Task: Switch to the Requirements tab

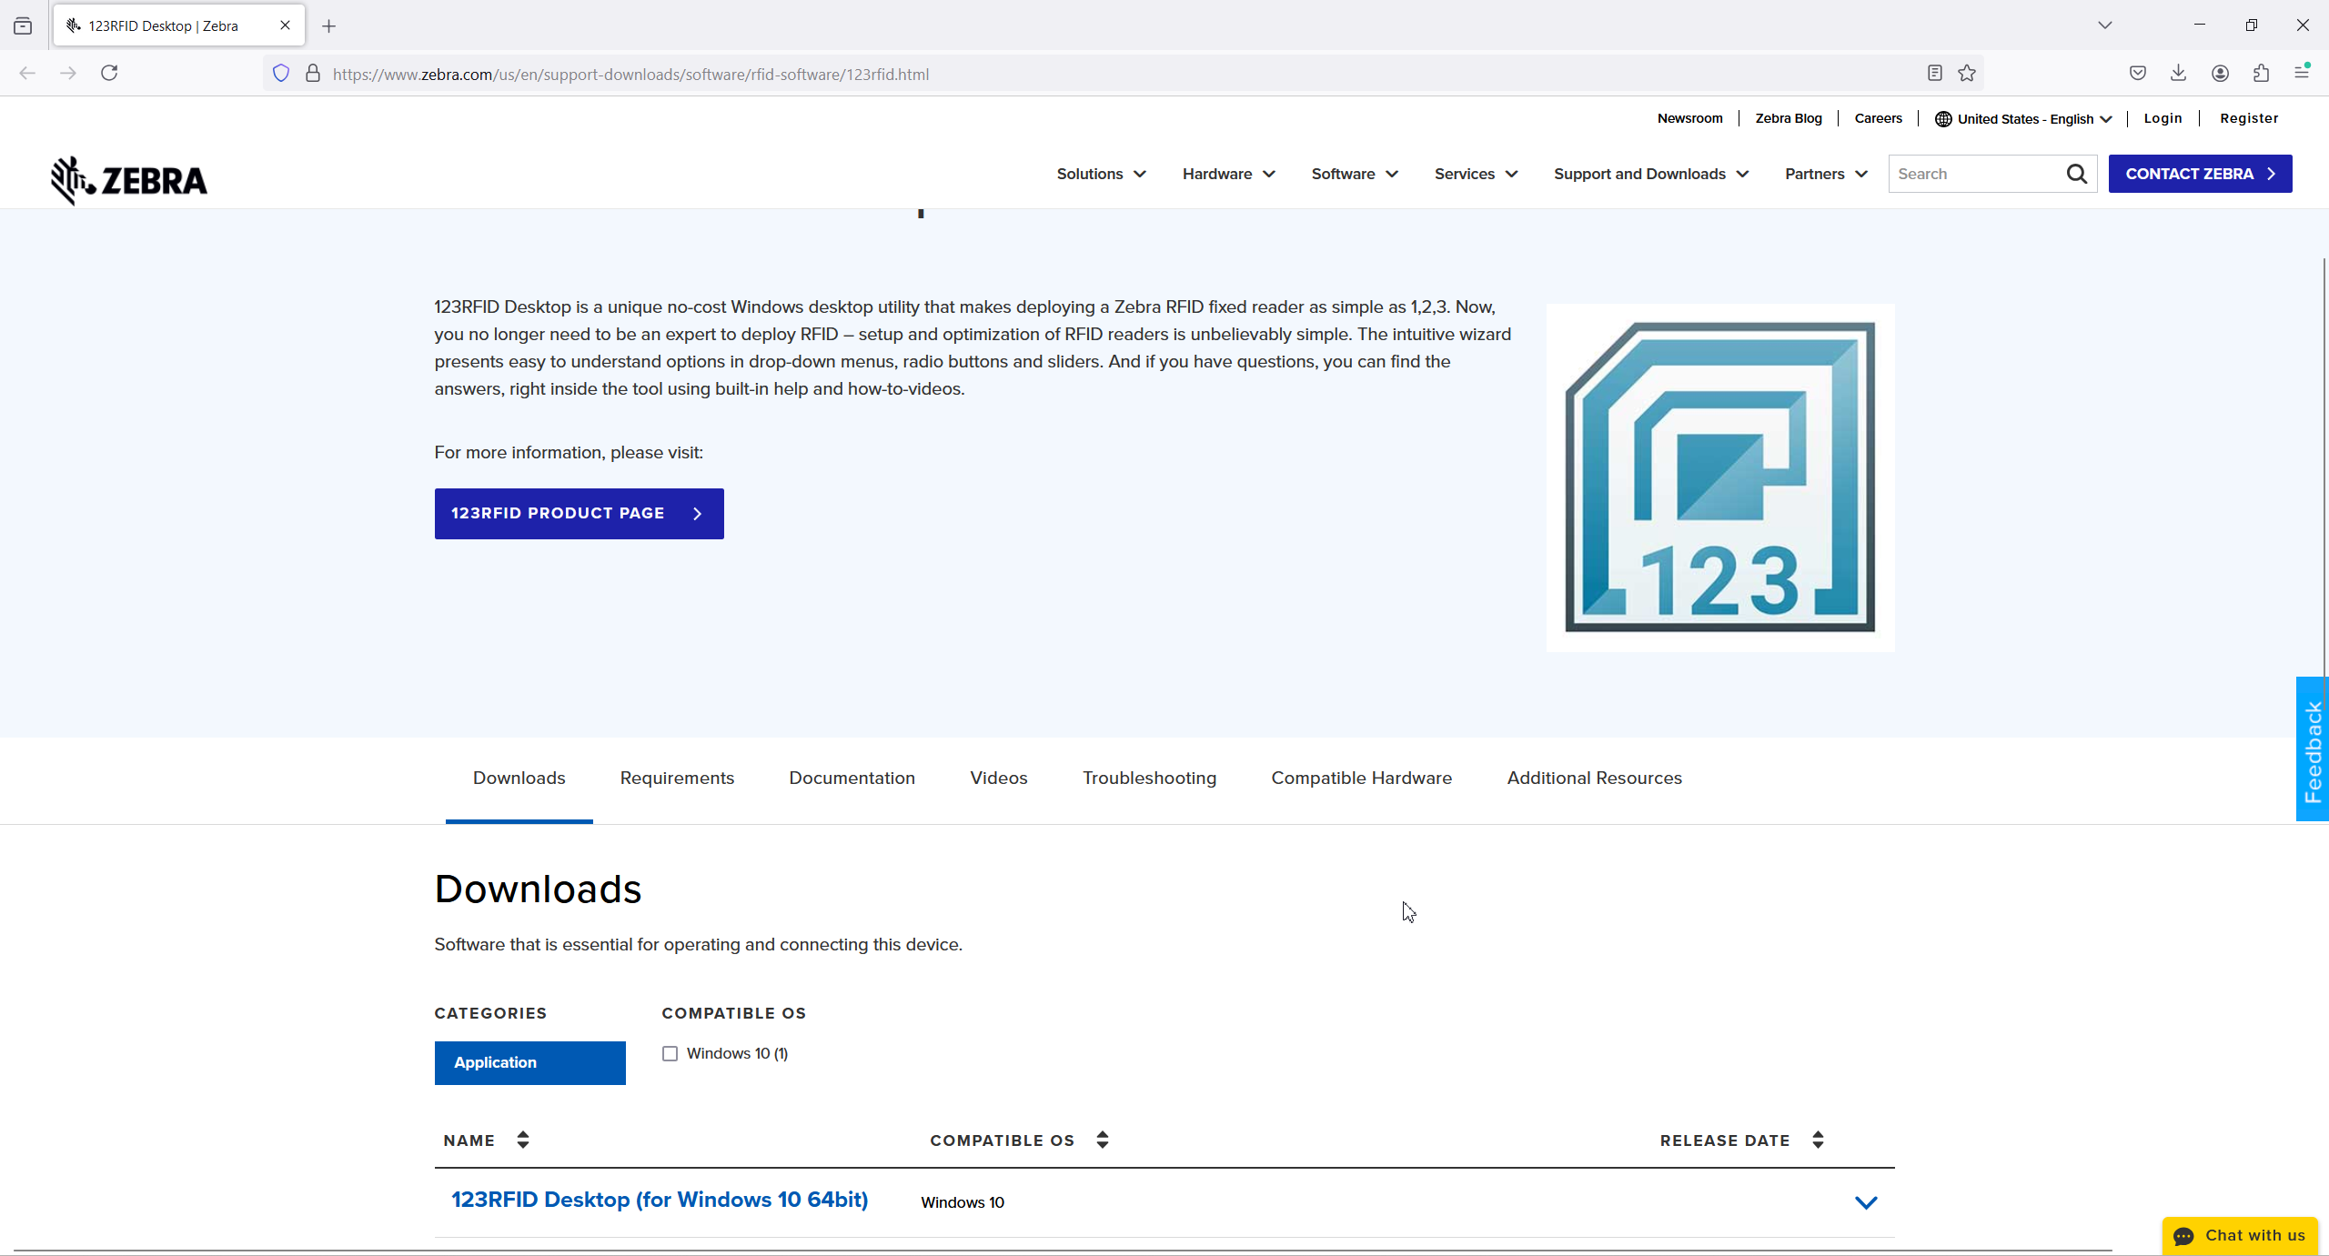Action: tap(677, 779)
